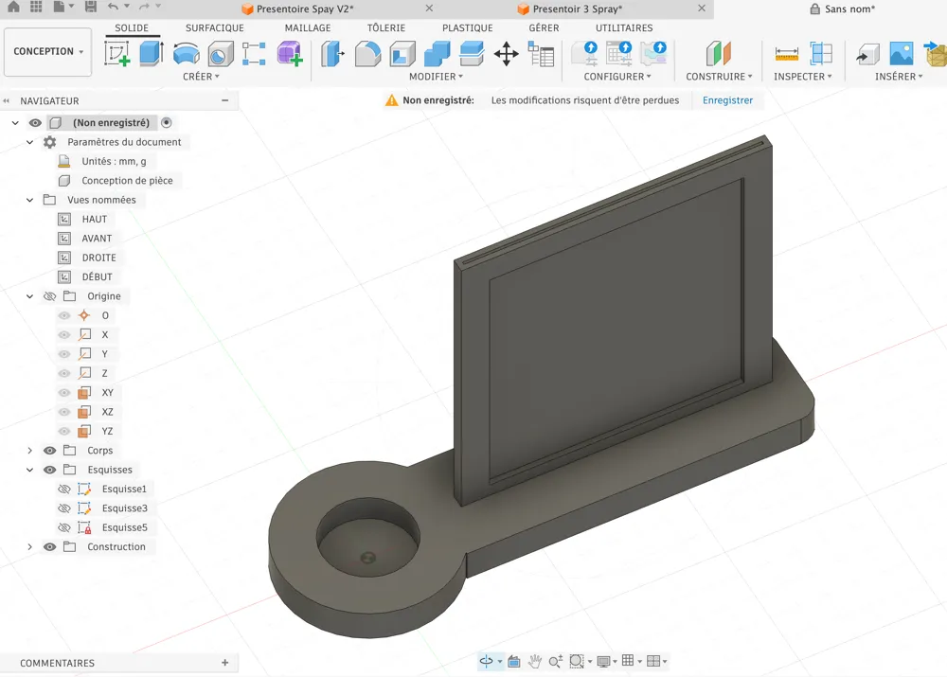The width and height of the screenshot is (947, 677).
Task: Collapse the NAVIGATEUR panel with the minus button
Action: [224, 100]
